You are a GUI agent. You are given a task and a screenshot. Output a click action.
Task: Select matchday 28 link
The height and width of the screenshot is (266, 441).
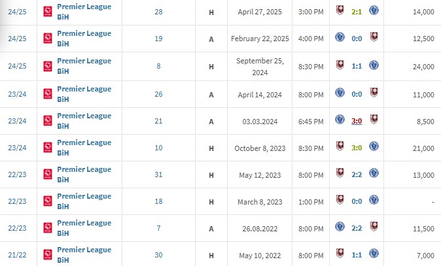pos(158,12)
